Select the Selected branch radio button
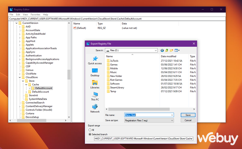The image size is (242, 149). click(x=90, y=134)
